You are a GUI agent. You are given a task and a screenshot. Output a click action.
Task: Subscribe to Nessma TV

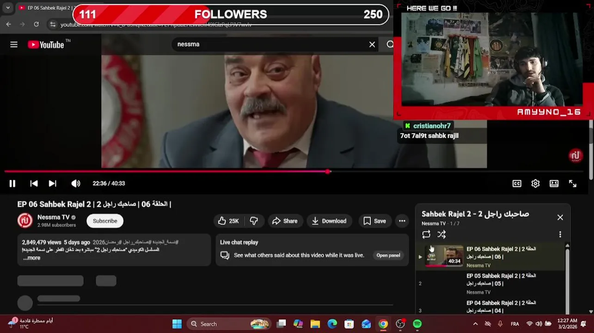(x=105, y=221)
